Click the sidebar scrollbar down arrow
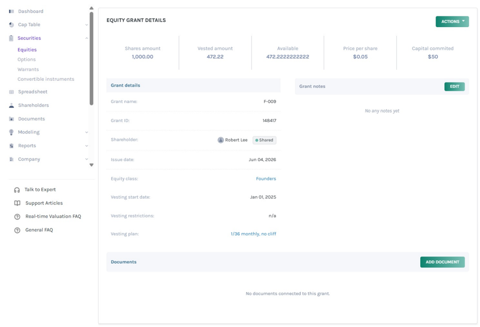Viewport: 480px width, 327px height. click(91, 165)
